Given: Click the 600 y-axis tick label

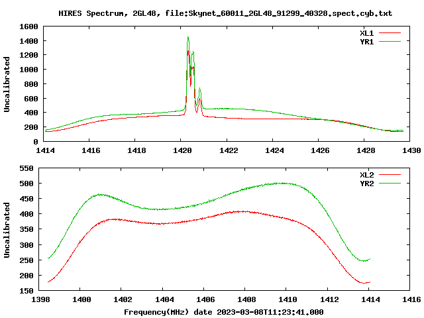Looking at the screenshot, I should (31, 99).
